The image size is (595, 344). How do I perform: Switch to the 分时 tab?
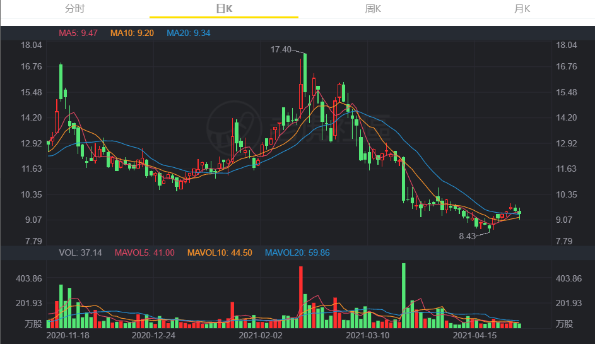(x=74, y=9)
